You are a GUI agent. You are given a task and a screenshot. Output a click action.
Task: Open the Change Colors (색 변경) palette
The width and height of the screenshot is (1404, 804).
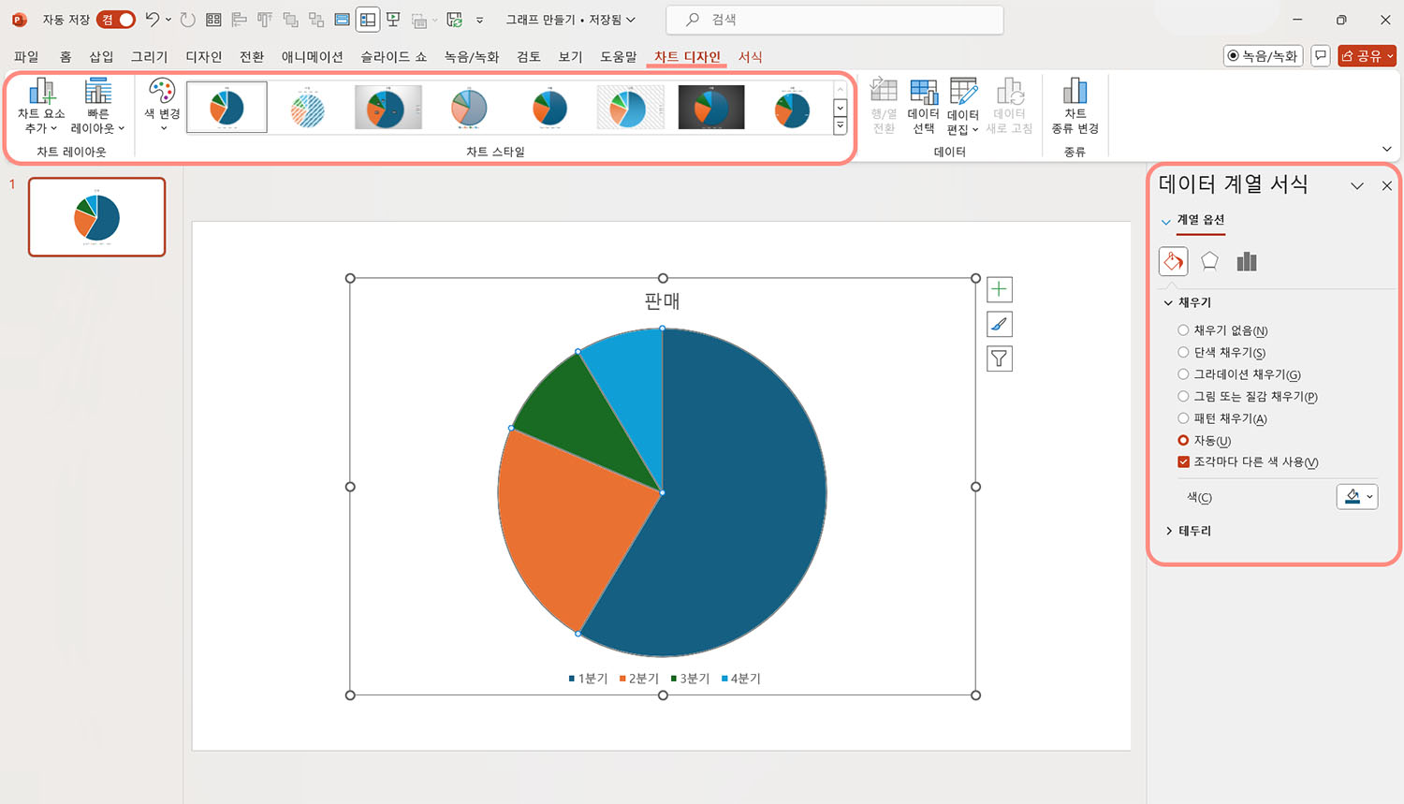(x=162, y=105)
